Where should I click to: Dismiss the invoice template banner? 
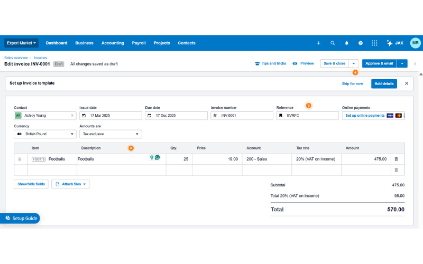(407, 83)
